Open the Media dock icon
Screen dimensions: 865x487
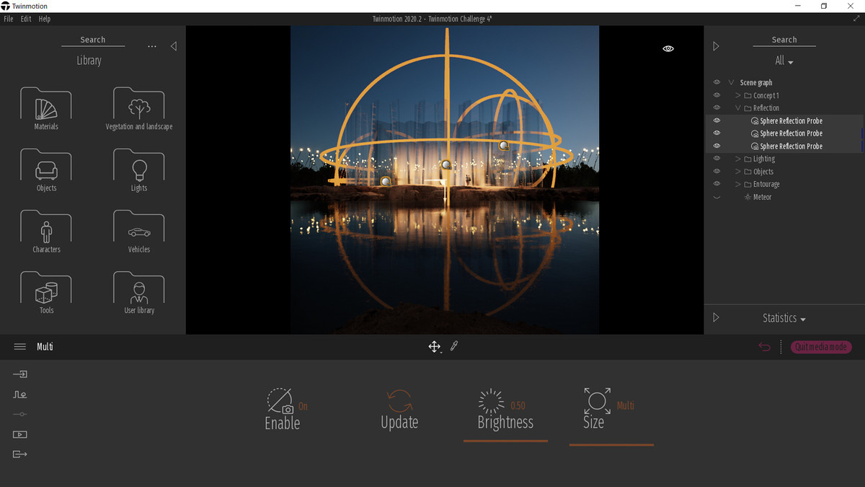(x=20, y=434)
